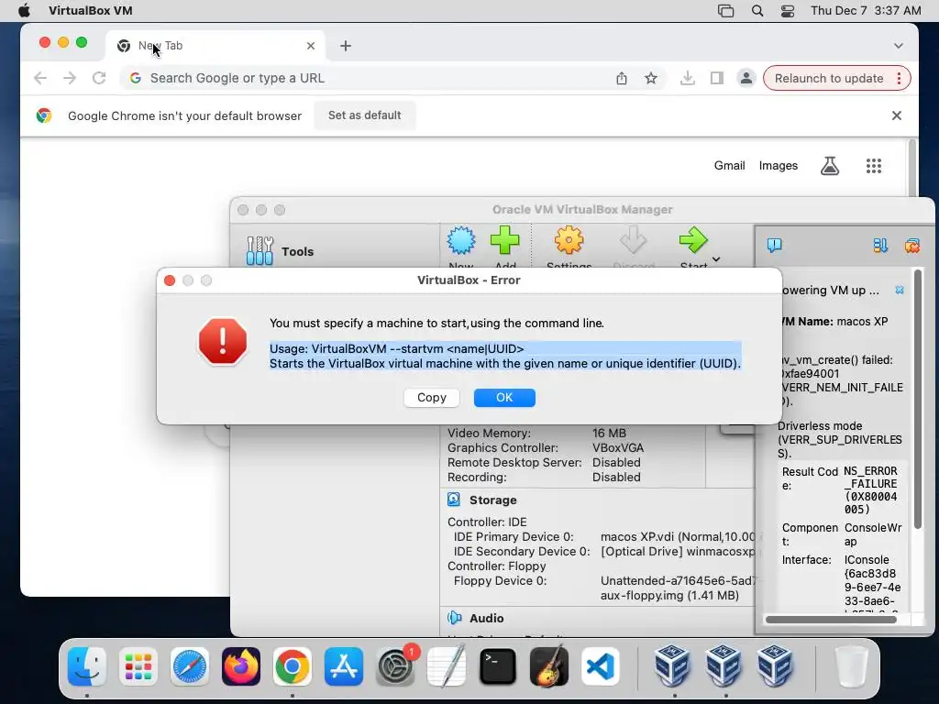The width and height of the screenshot is (939, 704).
Task: Click the "Floppy Device 0:" label
Action: [x=500, y=580]
